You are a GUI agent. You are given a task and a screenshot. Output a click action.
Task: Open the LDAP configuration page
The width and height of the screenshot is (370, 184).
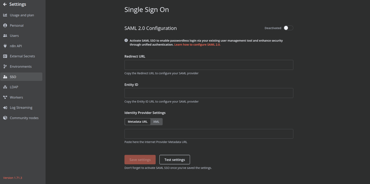click(14, 87)
